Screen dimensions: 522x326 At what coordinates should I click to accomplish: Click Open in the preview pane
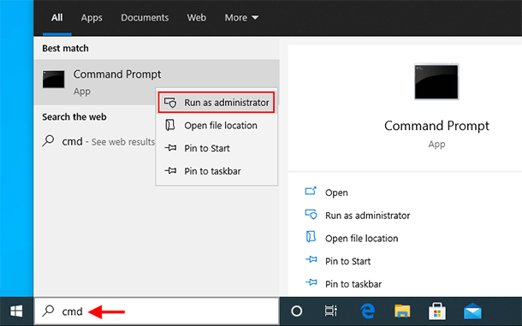click(336, 193)
